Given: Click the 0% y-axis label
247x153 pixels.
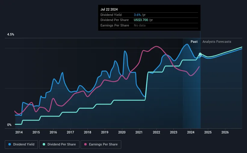Looking at the screenshot, I should (x=9, y=125).
